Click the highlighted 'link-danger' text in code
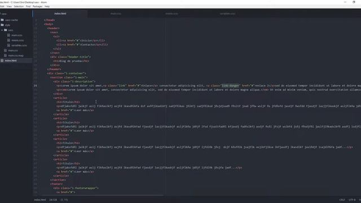The height and width of the screenshot is (203, 361). (230, 86)
